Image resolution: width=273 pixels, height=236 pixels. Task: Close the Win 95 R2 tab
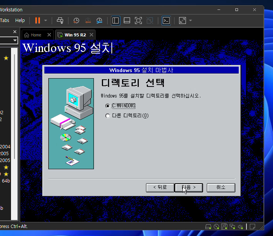[x=91, y=35]
